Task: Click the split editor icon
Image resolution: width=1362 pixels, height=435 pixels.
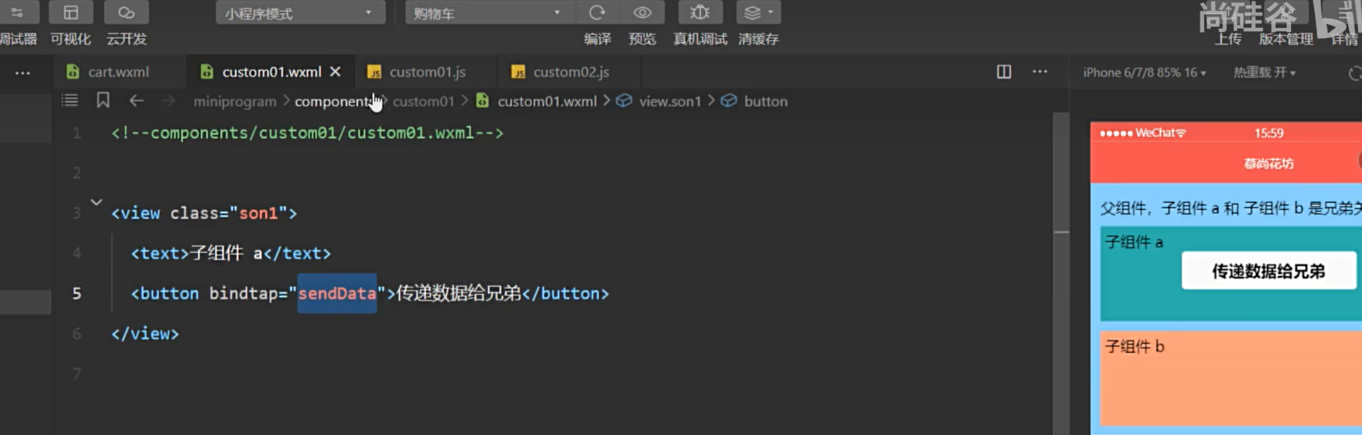Action: click(1004, 72)
